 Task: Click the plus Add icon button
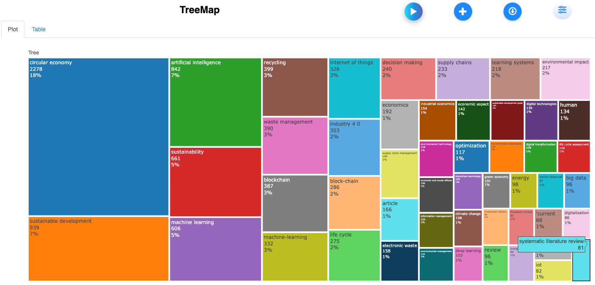pyautogui.click(x=463, y=12)
